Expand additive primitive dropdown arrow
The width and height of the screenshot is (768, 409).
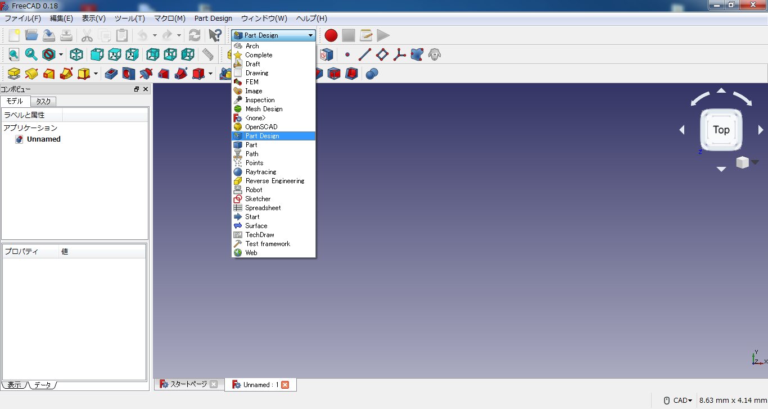[96, 74]
